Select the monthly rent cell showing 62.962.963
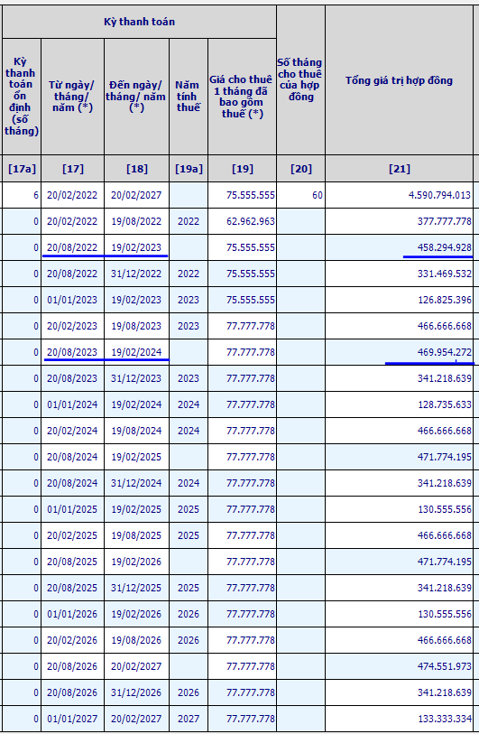 (x=242, y=221)
